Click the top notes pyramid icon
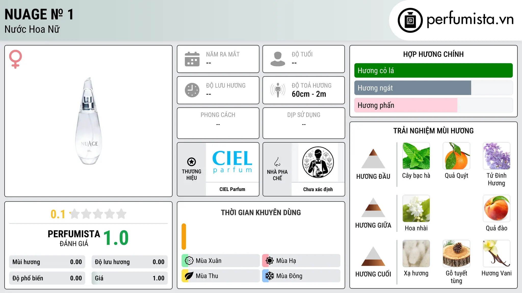This screenshot has width=522, height=293. (373, 158)
